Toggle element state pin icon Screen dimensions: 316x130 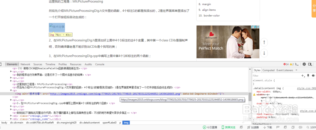[308, 76]
